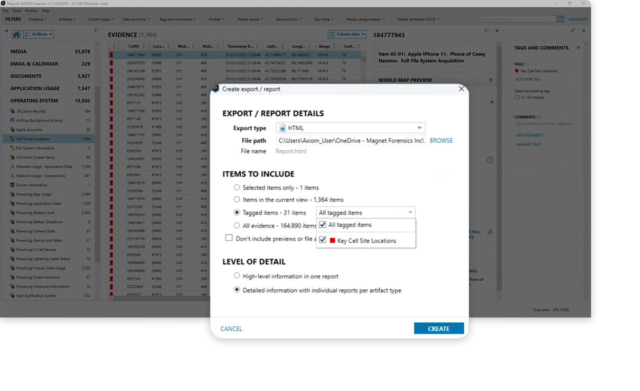640x391 pixels.
Task: Click the PowerLog Battery Level icon
Action: coord(12,213)
